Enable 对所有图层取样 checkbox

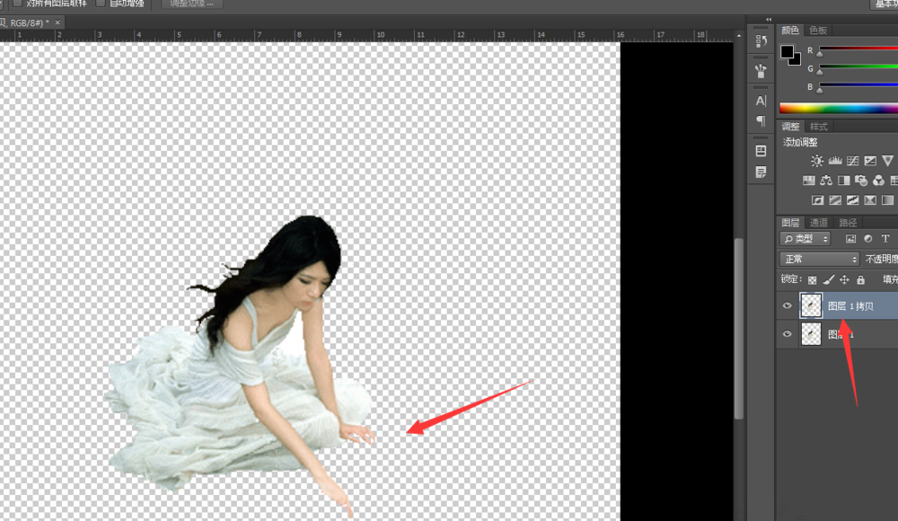[18, 3]
